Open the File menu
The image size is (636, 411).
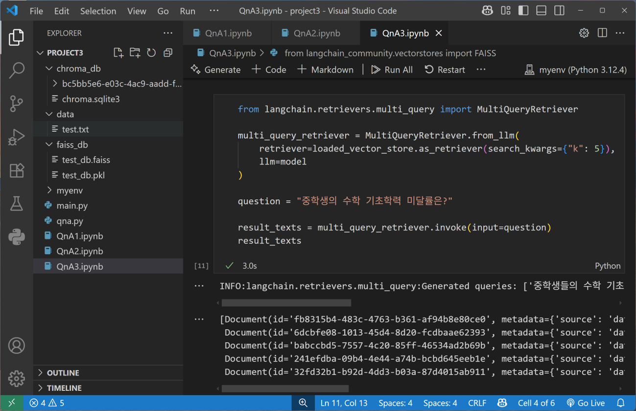pyautogui.click(x=36, y=11)
